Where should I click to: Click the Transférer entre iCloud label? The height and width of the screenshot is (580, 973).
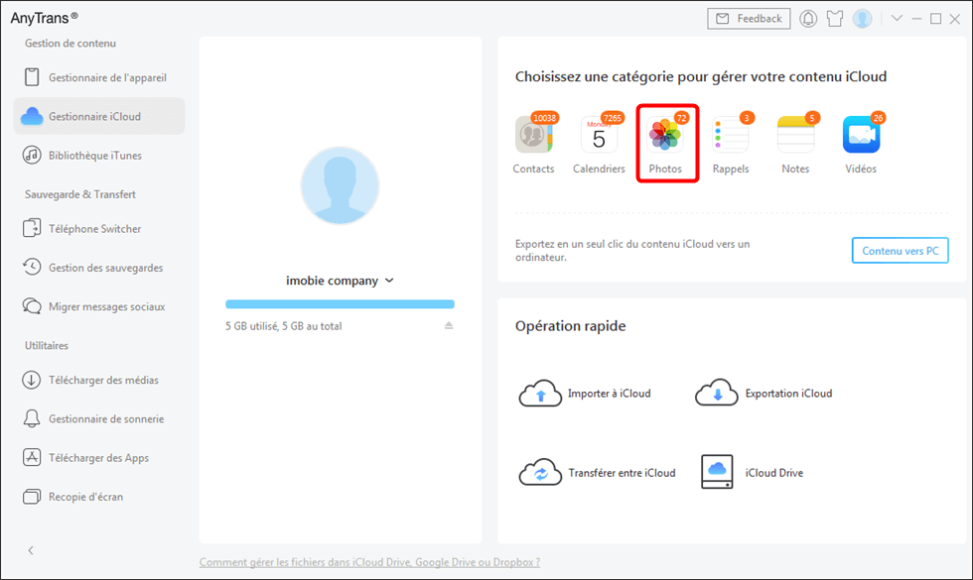tap(622, 473)
